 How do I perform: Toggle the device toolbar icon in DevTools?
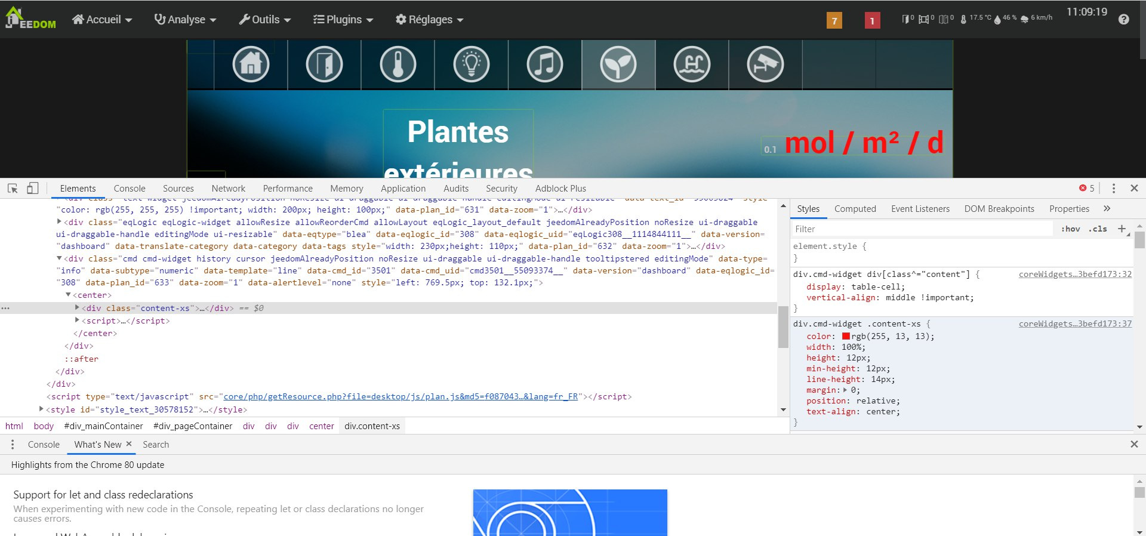[x=32, y=188]
